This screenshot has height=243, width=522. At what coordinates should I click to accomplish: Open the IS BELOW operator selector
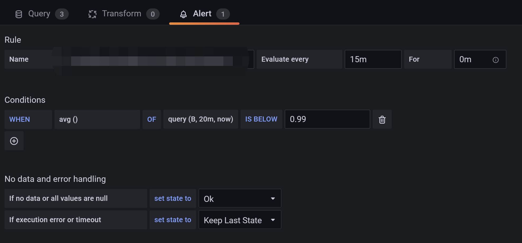click(x=261, y=119)
